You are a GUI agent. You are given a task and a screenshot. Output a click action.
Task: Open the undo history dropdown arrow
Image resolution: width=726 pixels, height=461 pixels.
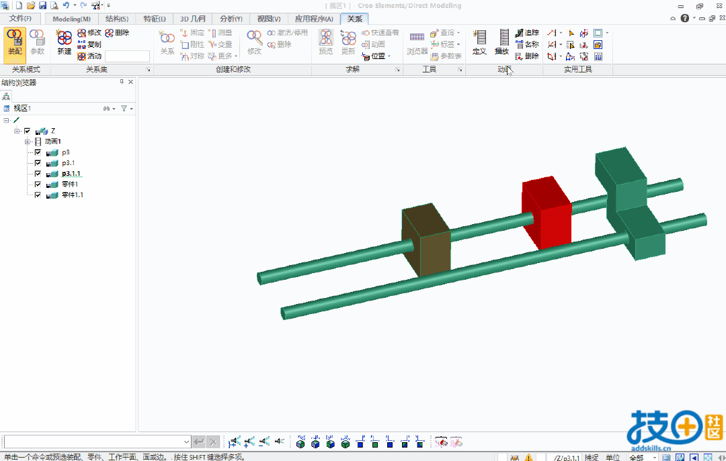coord(75,5)
